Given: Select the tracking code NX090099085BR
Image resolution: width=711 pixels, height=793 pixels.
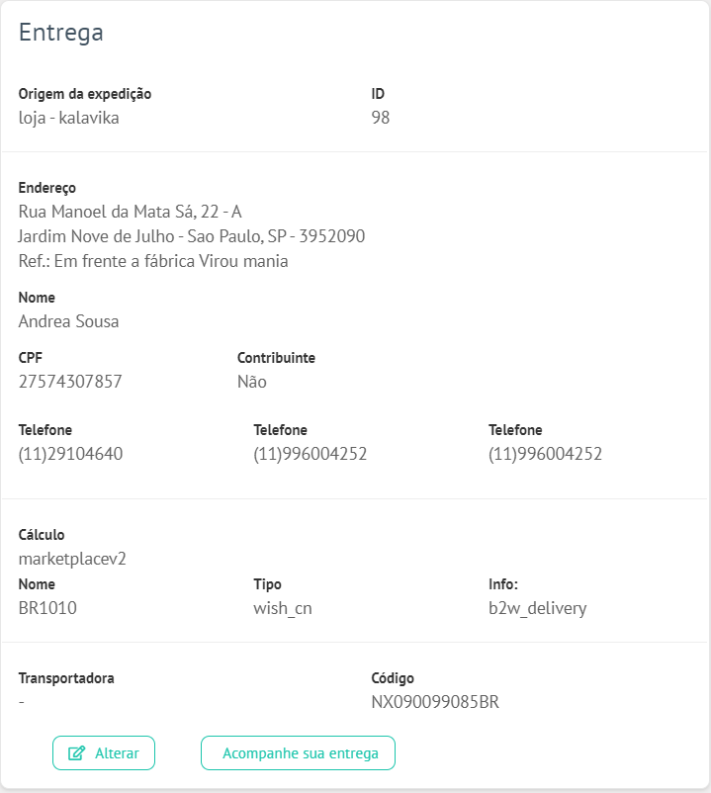Looking at the screenshot, I should point(435,702).
